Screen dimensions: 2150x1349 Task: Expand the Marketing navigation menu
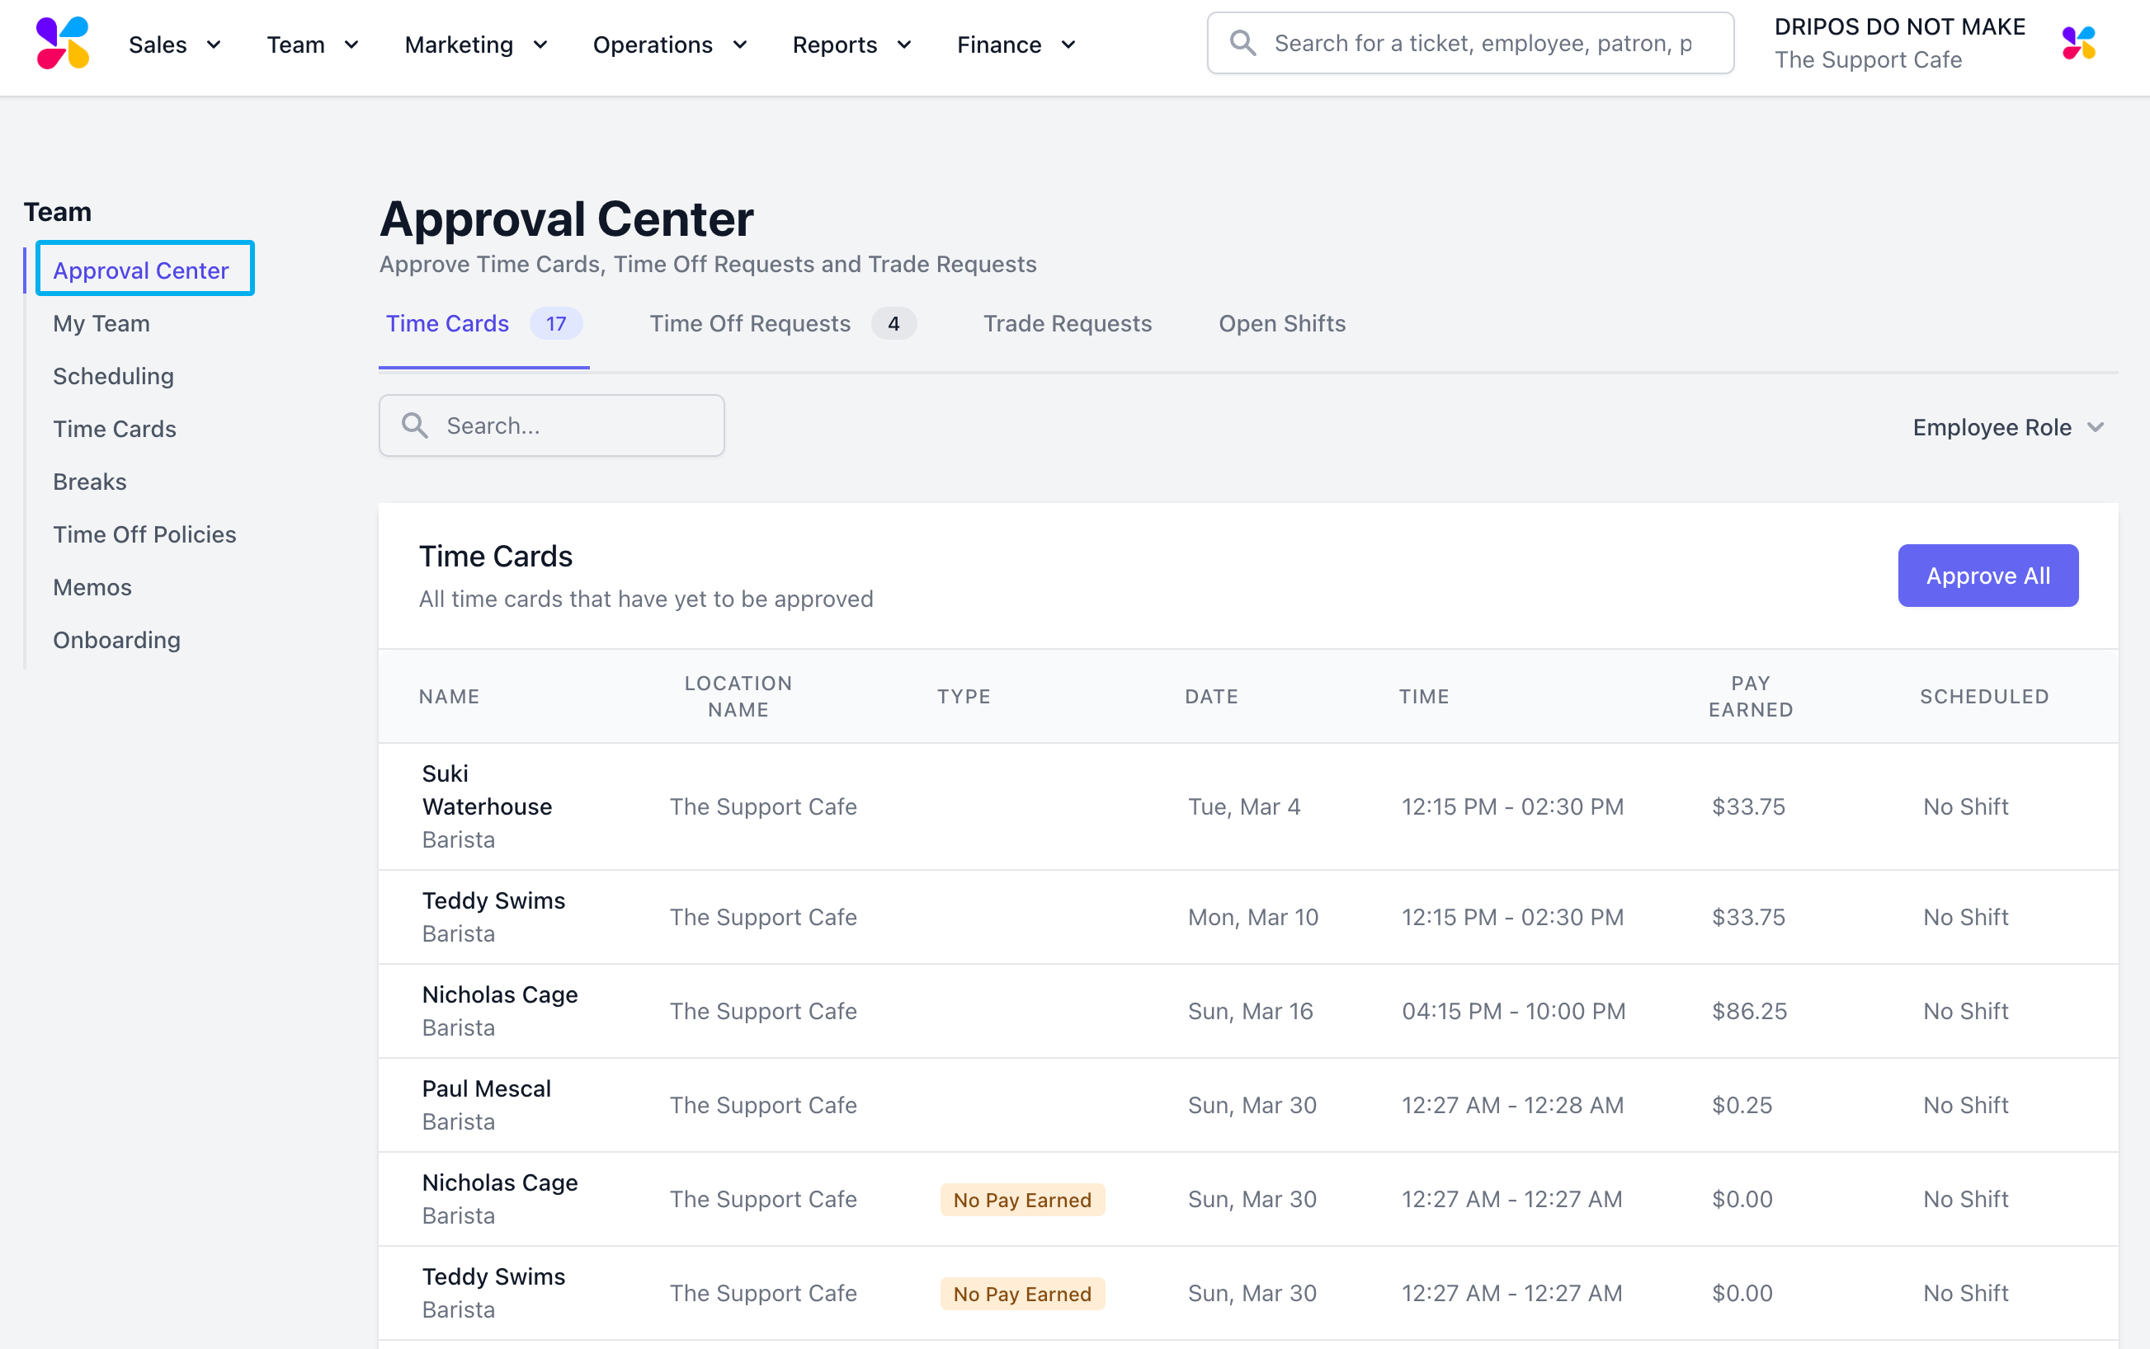tap(476, 45)
